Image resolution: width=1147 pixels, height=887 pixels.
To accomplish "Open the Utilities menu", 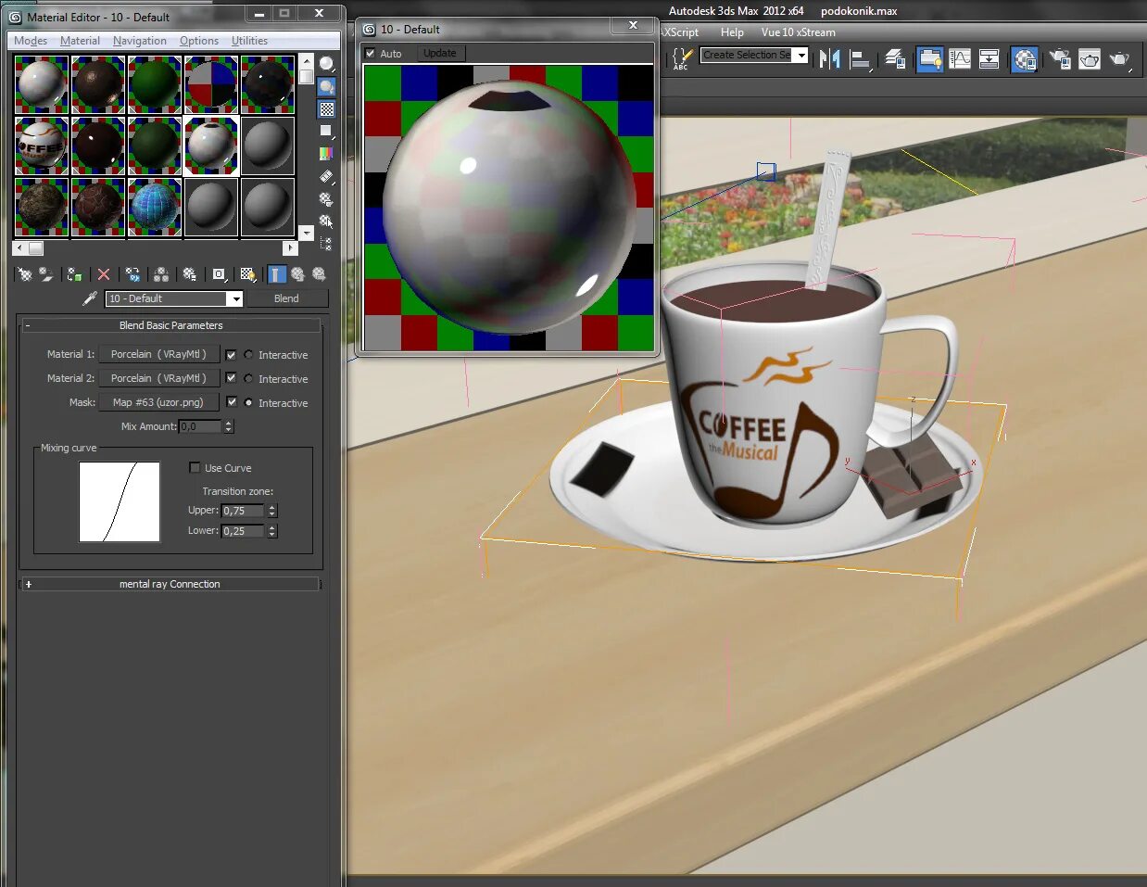I will click(x=249, y=41).
